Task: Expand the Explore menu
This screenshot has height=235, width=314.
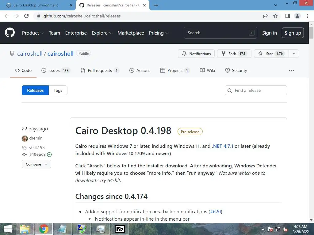Action: point(102,33)
